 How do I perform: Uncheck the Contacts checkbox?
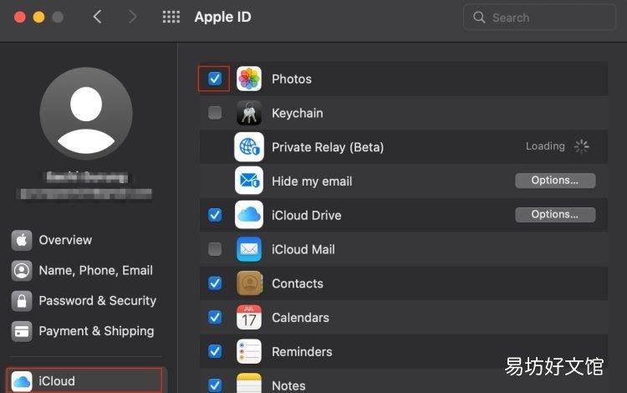coord(215,283)
